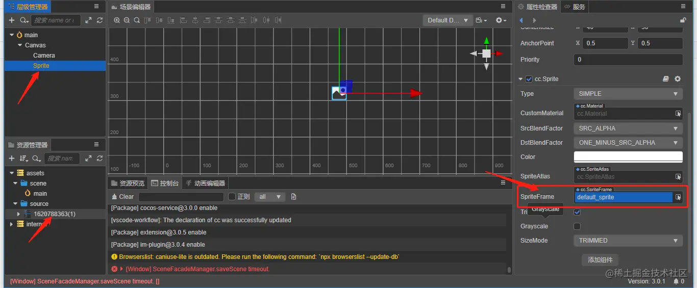
Task: Collapse the Canvas node
Action: [x=20, y=45]
